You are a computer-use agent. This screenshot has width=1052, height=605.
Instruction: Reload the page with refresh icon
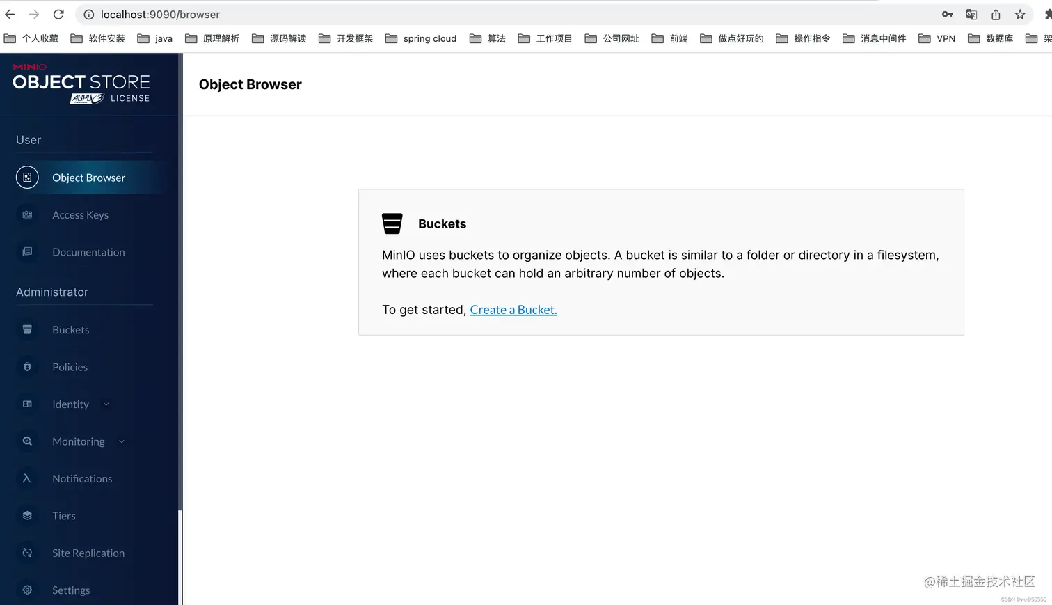pos(58,14)
